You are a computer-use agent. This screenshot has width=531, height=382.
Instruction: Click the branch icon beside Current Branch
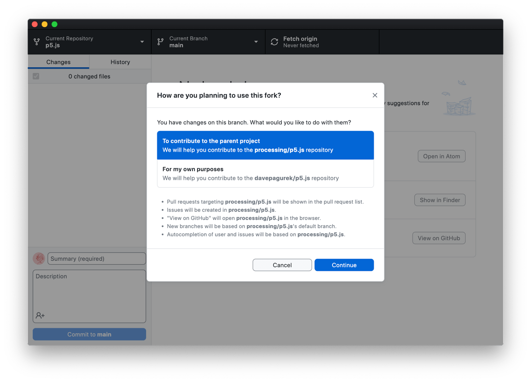pos(160,42)
